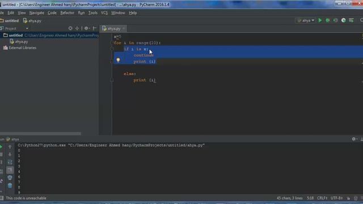Open the UTF-8 encoding selector

click(x=336, y=198)
